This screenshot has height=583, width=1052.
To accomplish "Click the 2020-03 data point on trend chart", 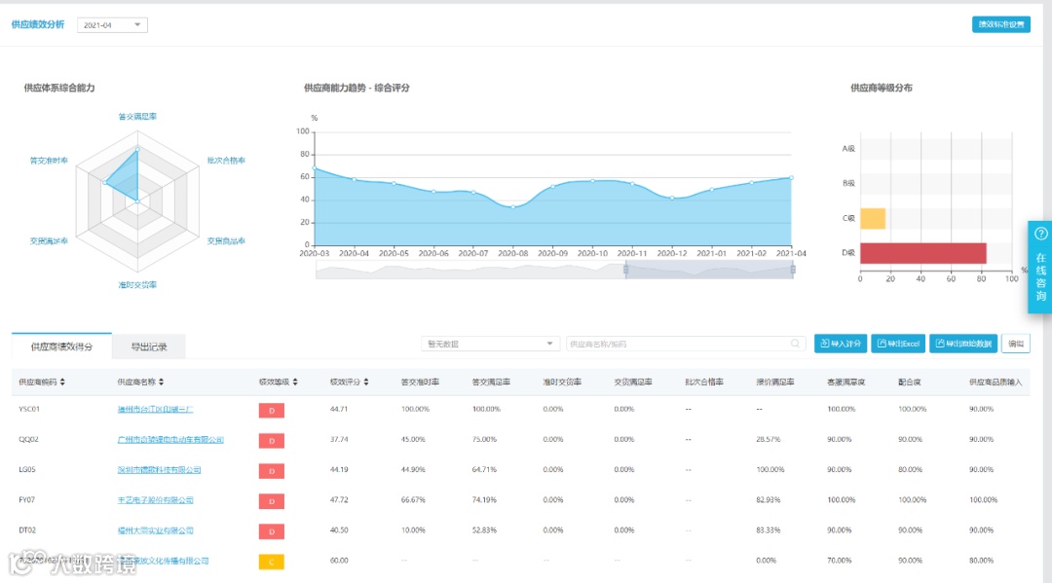I will coord(315,169).
